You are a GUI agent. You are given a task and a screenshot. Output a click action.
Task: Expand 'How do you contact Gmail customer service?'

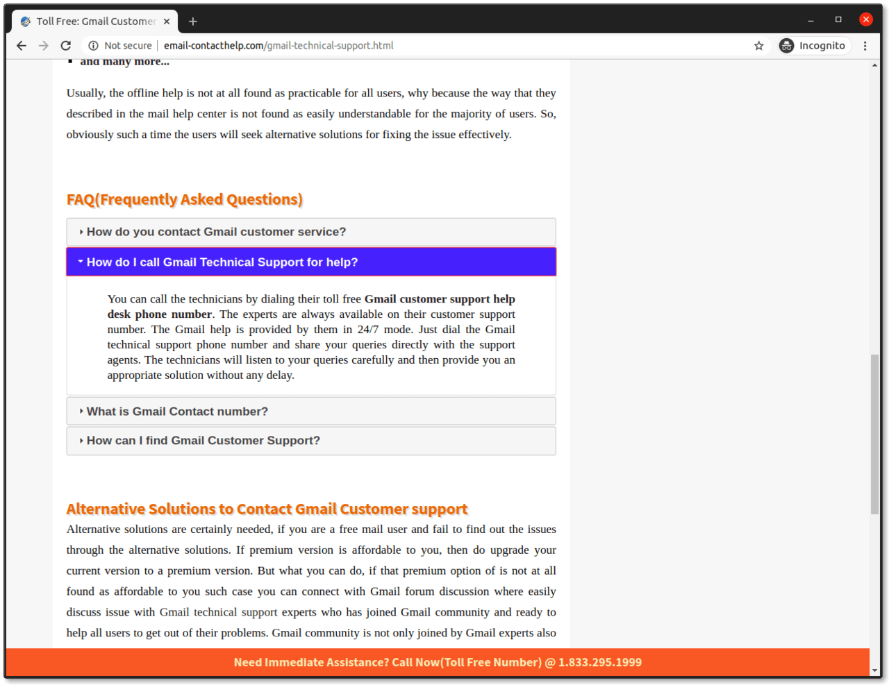pos(311,232)
